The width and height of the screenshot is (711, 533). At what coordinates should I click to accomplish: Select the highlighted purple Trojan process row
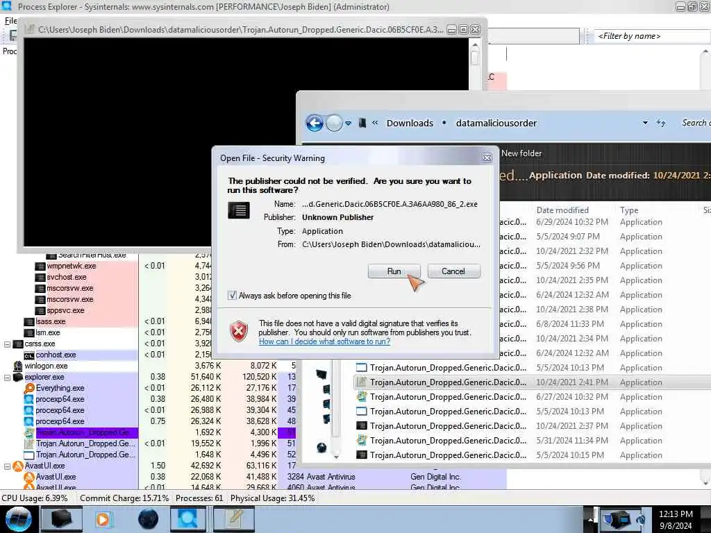pos(87,432)
